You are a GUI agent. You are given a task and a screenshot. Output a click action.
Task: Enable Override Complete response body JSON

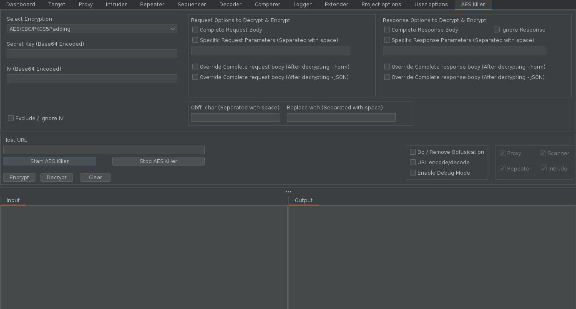387,77
